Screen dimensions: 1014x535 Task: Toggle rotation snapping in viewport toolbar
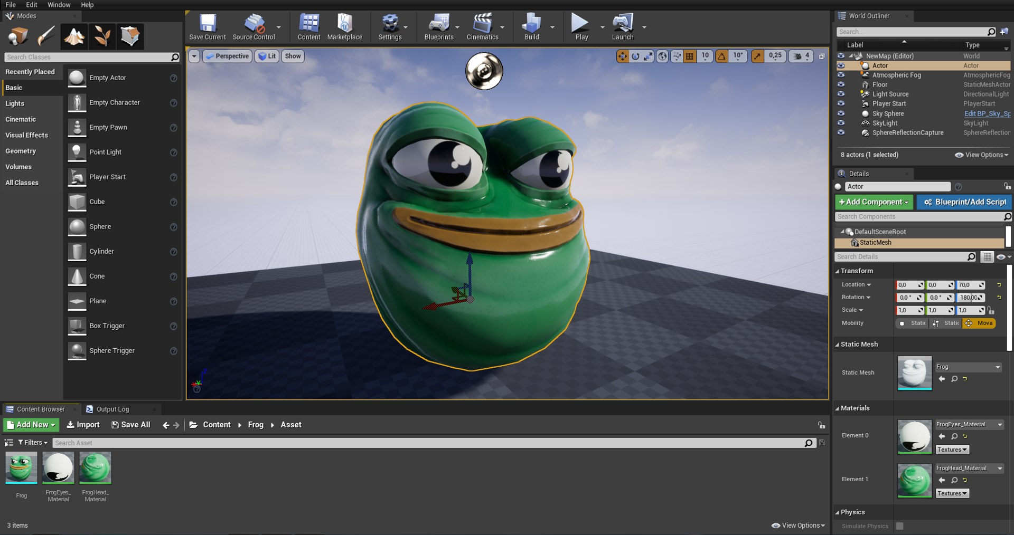(721, 56)
